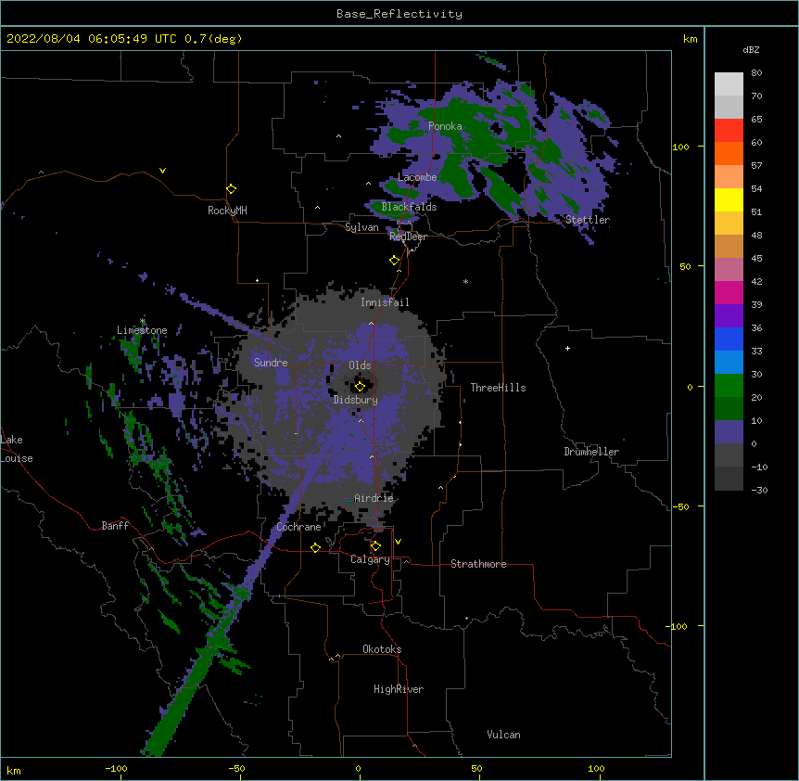Click the Sundre city label

271,363
